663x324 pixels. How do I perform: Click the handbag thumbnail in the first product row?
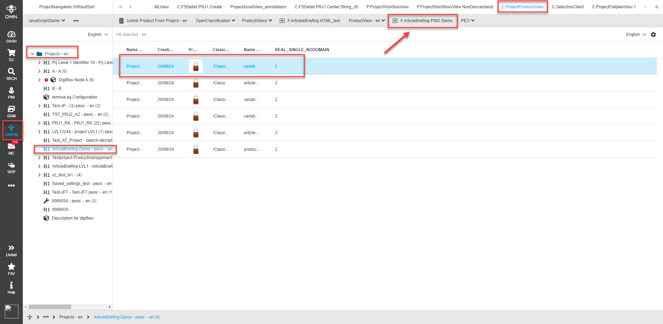pyautogui.click(x=196, y=66)
